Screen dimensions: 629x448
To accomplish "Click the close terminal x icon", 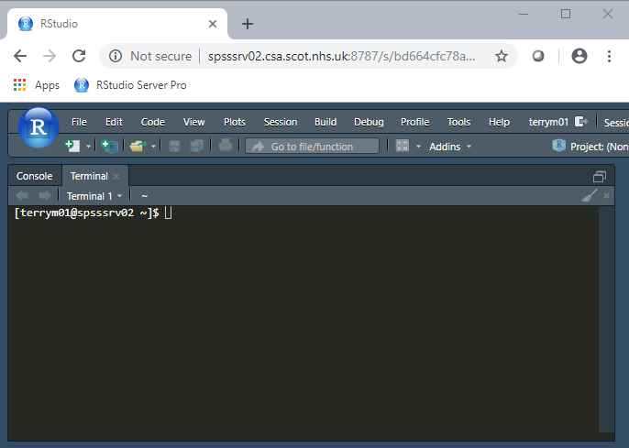I will click(x=607, y=195).
